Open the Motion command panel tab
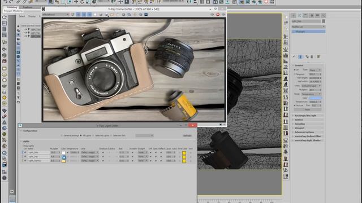The image size is (362, 203). 312,15
